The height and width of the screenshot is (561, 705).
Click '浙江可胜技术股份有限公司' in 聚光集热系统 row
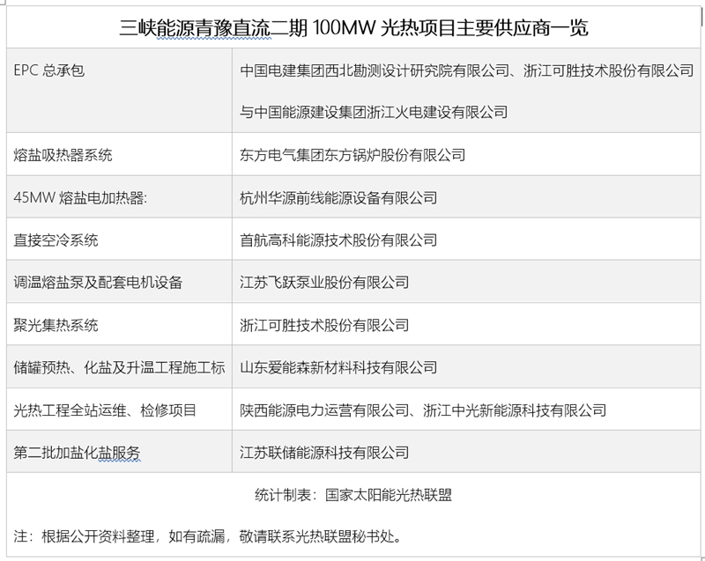pyautogui.click(x=466, y=324)
